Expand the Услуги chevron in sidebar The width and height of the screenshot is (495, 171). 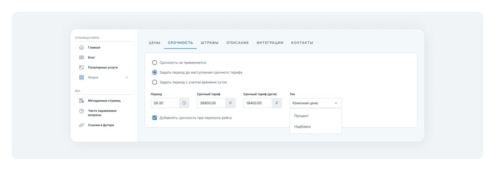tap(127, 77)
